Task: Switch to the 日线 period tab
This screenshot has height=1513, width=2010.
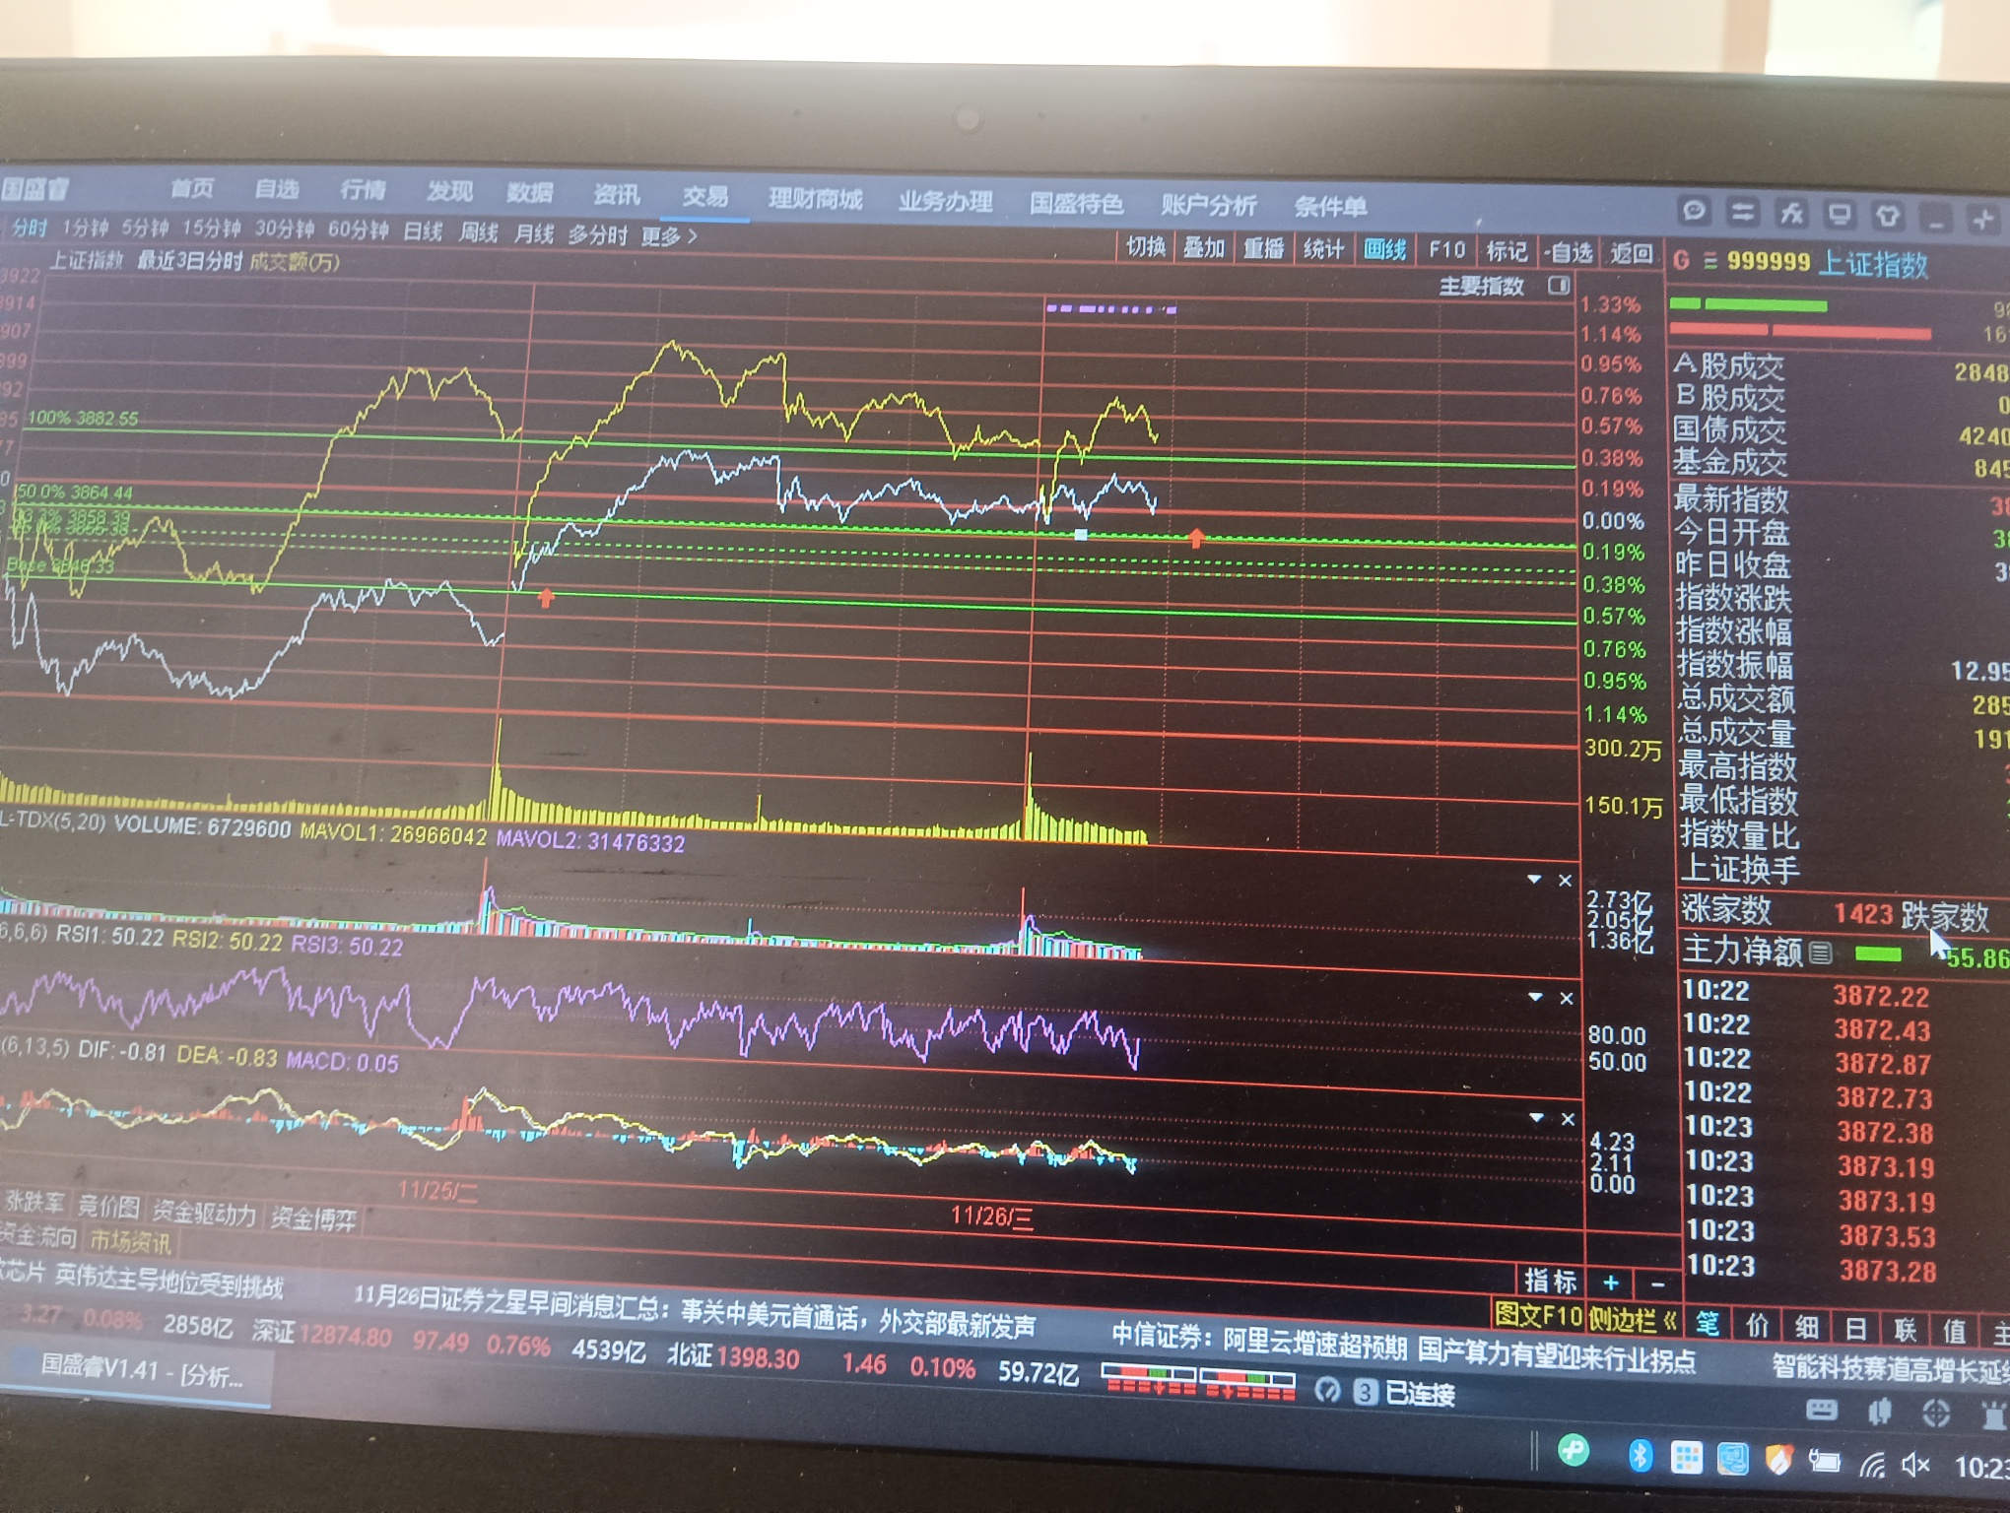Action: (x=423, y=231)
